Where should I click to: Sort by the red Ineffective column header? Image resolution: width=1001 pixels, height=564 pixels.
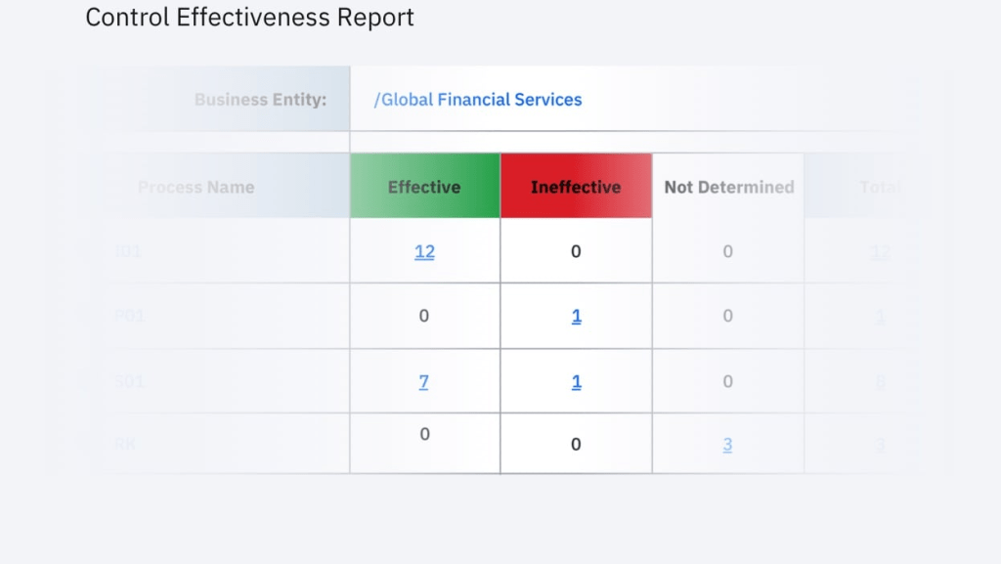pyautogui.click(x=576, y=186)
